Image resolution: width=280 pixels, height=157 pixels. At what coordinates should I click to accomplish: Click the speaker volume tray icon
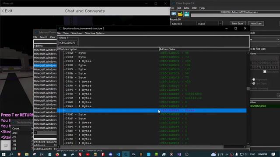[246, 154]
